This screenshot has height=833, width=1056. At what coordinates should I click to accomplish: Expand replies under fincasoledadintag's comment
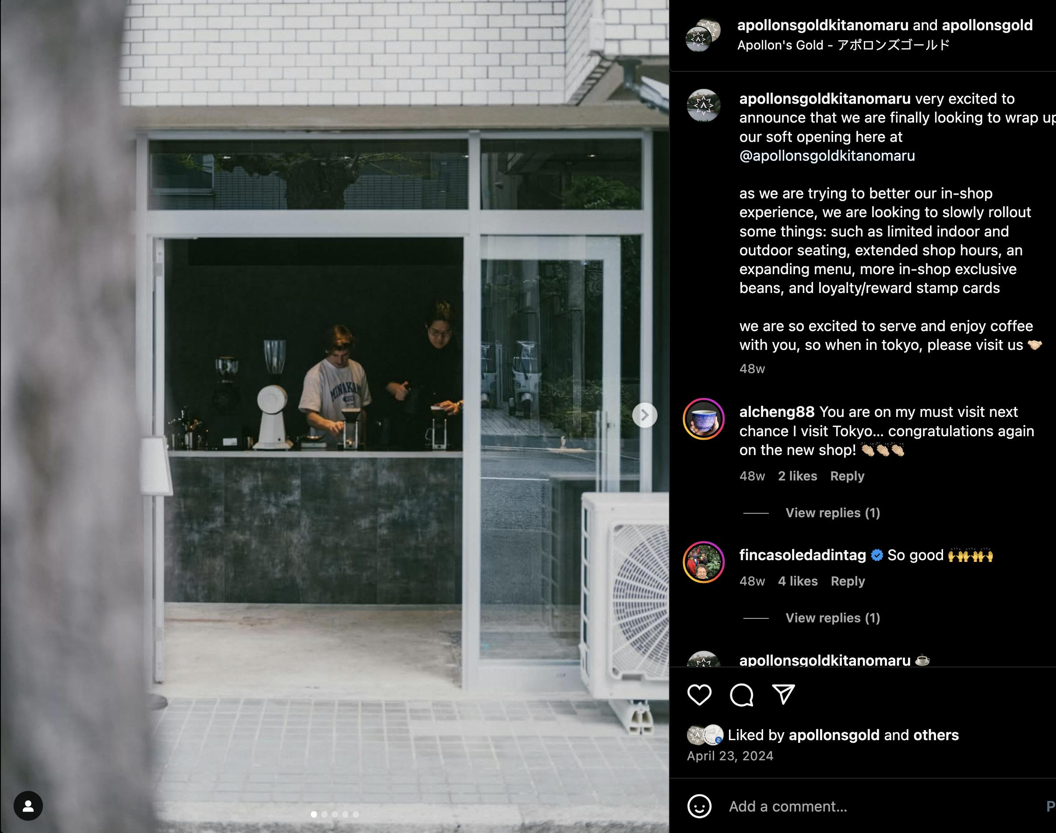[833, 618]
